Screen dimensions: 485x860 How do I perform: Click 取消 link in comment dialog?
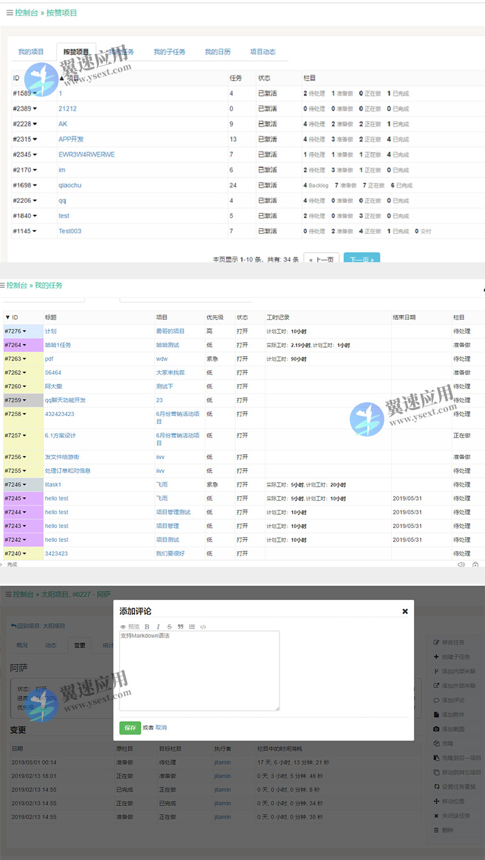click(161, 727)
